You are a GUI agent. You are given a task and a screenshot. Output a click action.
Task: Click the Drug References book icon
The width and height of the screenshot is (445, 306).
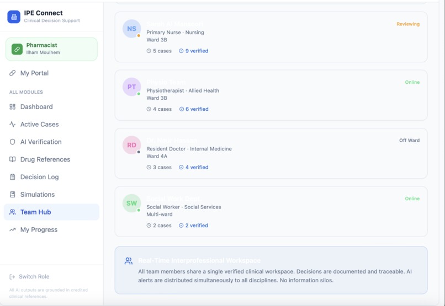point(13,159)
